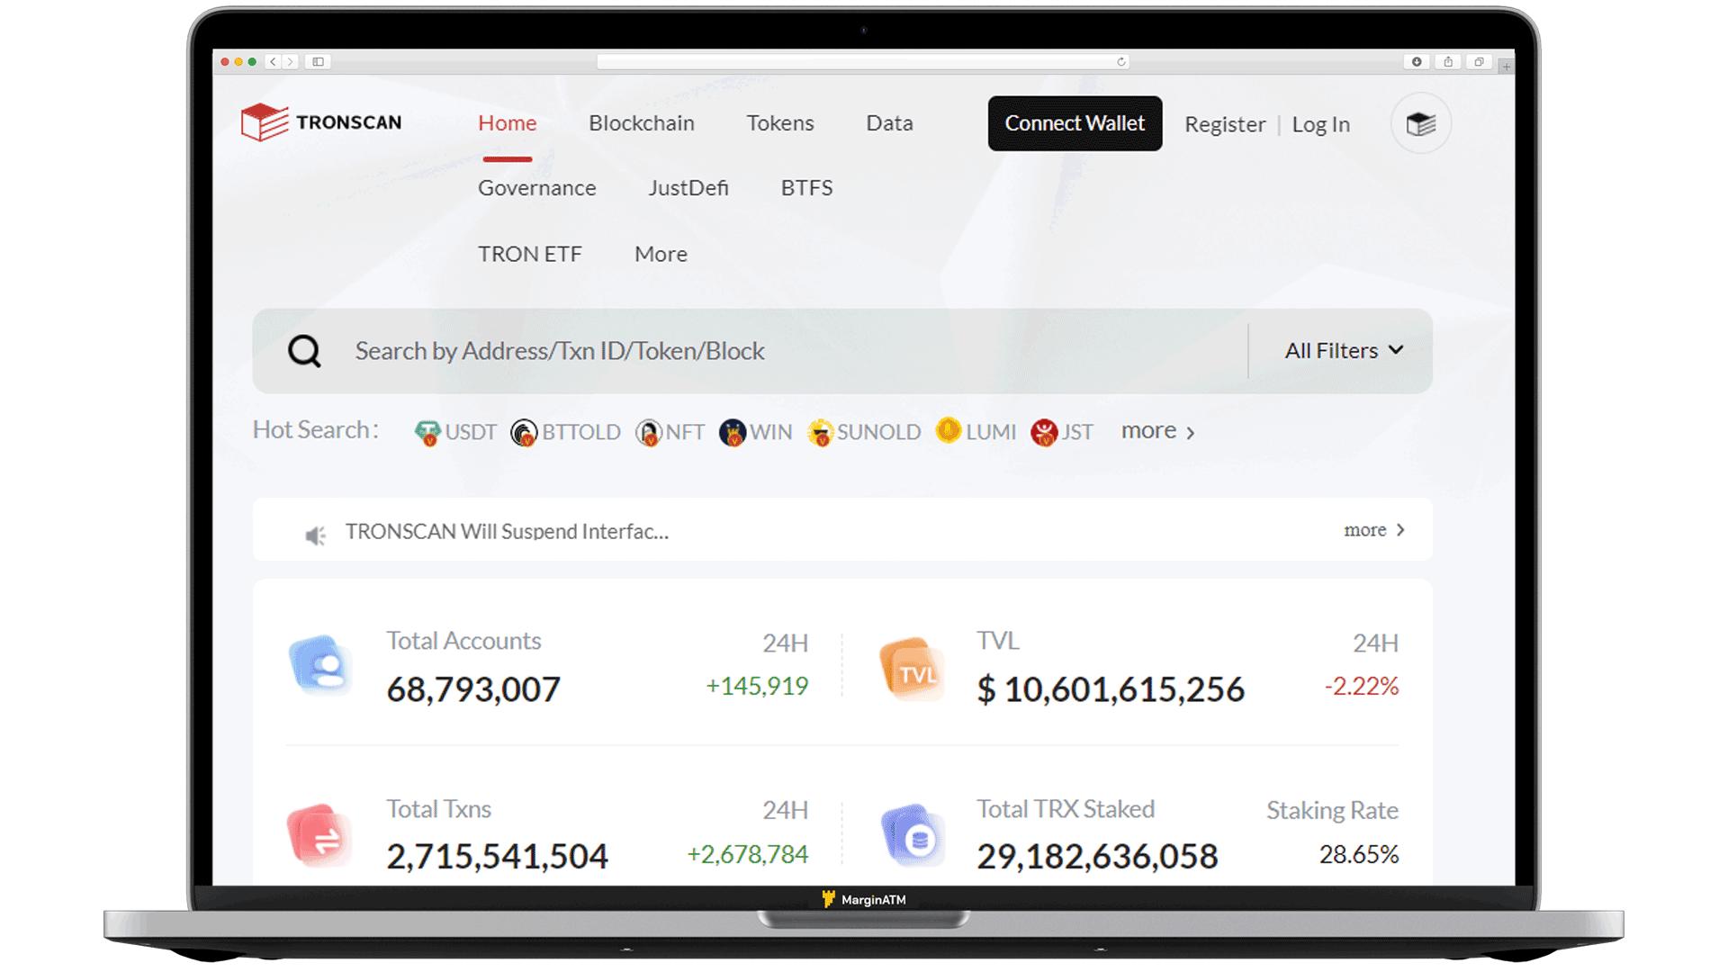
Task: Select USDT hot search token
Action: pyautogui.click(x=455, y=432)
